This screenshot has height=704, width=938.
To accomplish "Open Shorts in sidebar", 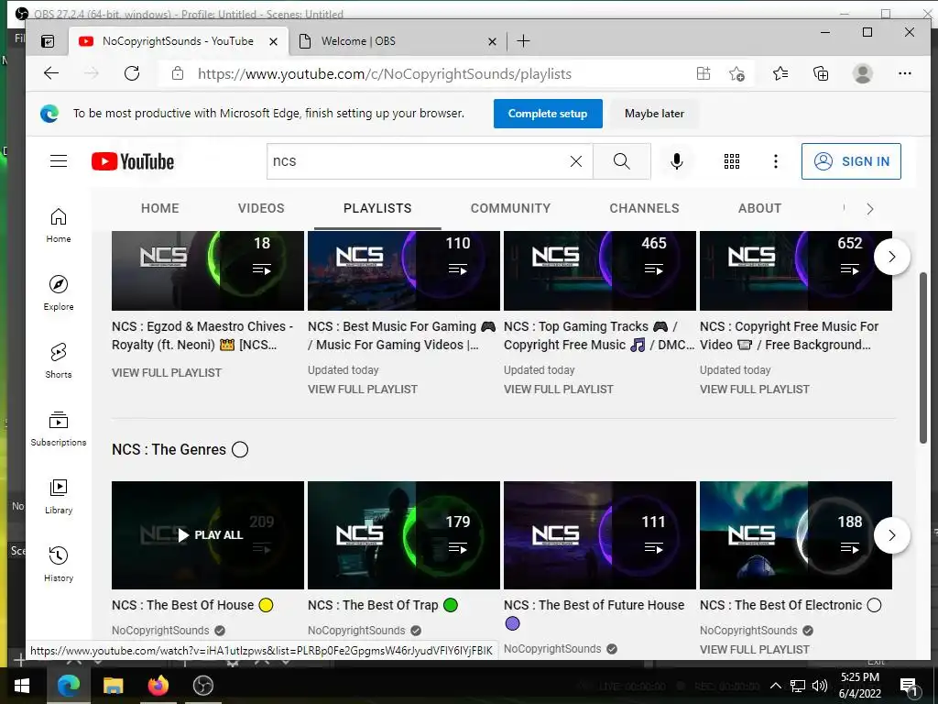I will (59, 360).
